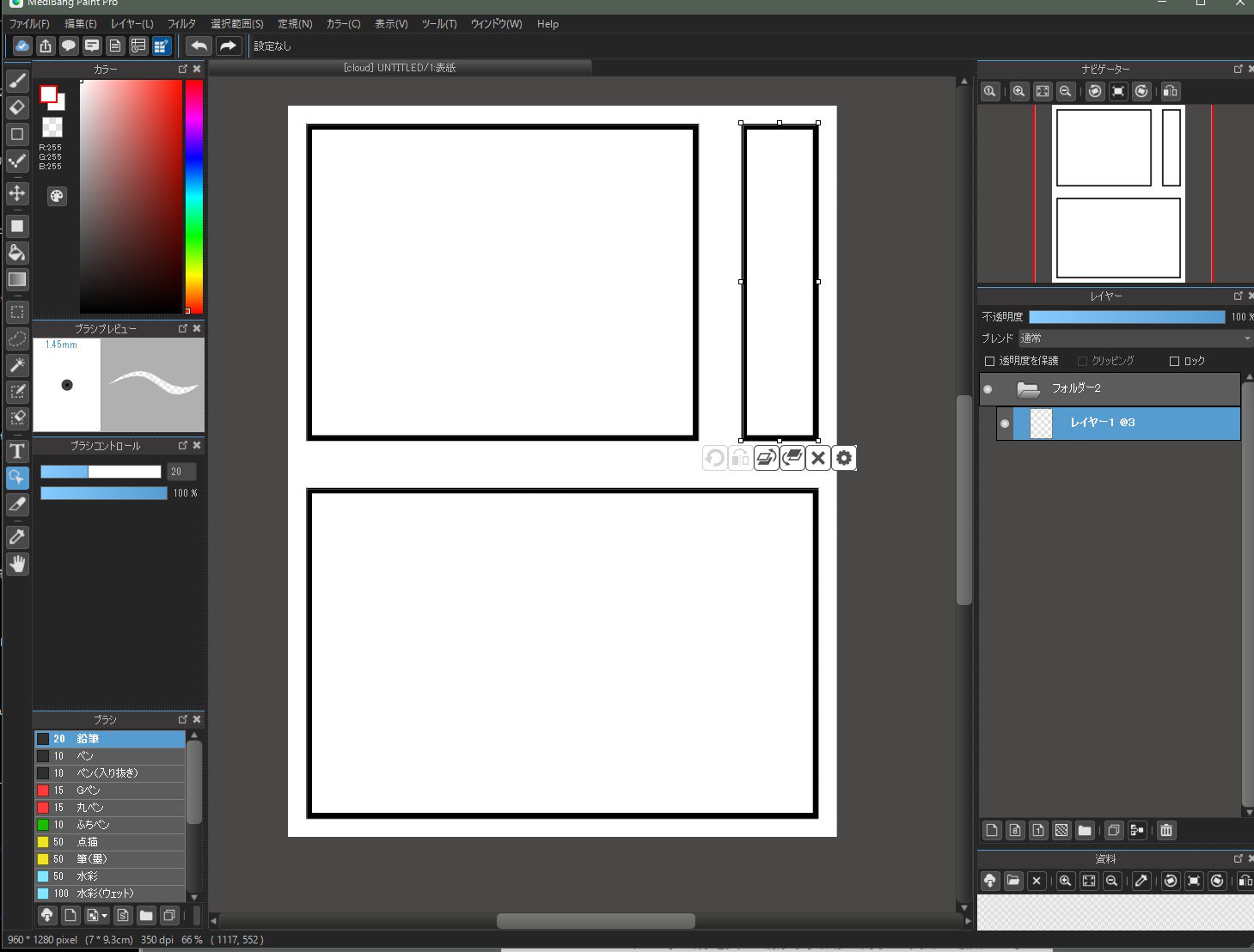Click the layer 不透明度 opacity slider
The image size is (1254, 952).
1127,317
